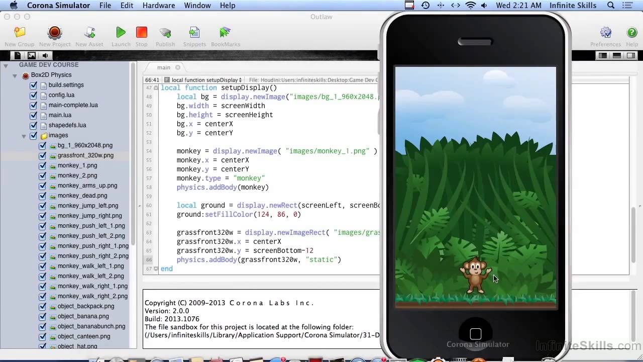Stop the simulator with the red Stop icon
The image size is (643, 362).
(x=142, y=33)
